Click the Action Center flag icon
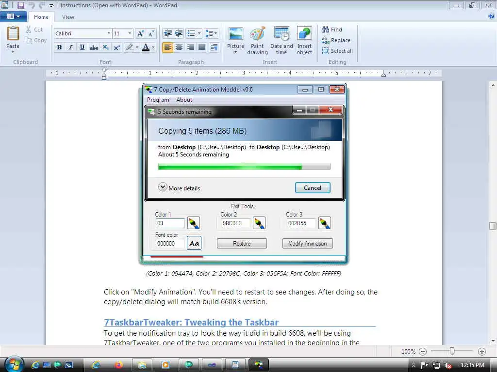 pyautogui.click(x=424, y=365)
